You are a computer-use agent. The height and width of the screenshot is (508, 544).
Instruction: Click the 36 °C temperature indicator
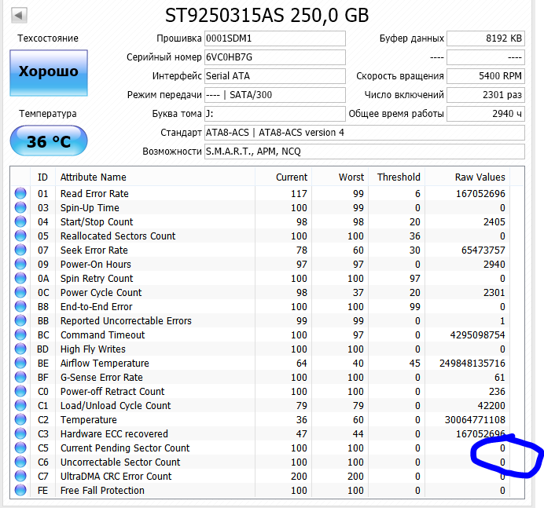tap(49, 141)
